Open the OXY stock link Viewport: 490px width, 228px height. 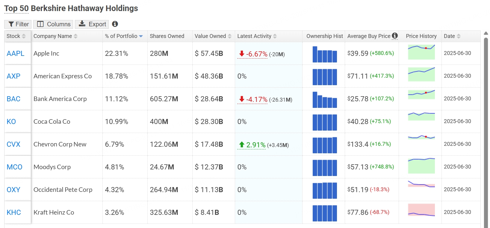(13, 190)
